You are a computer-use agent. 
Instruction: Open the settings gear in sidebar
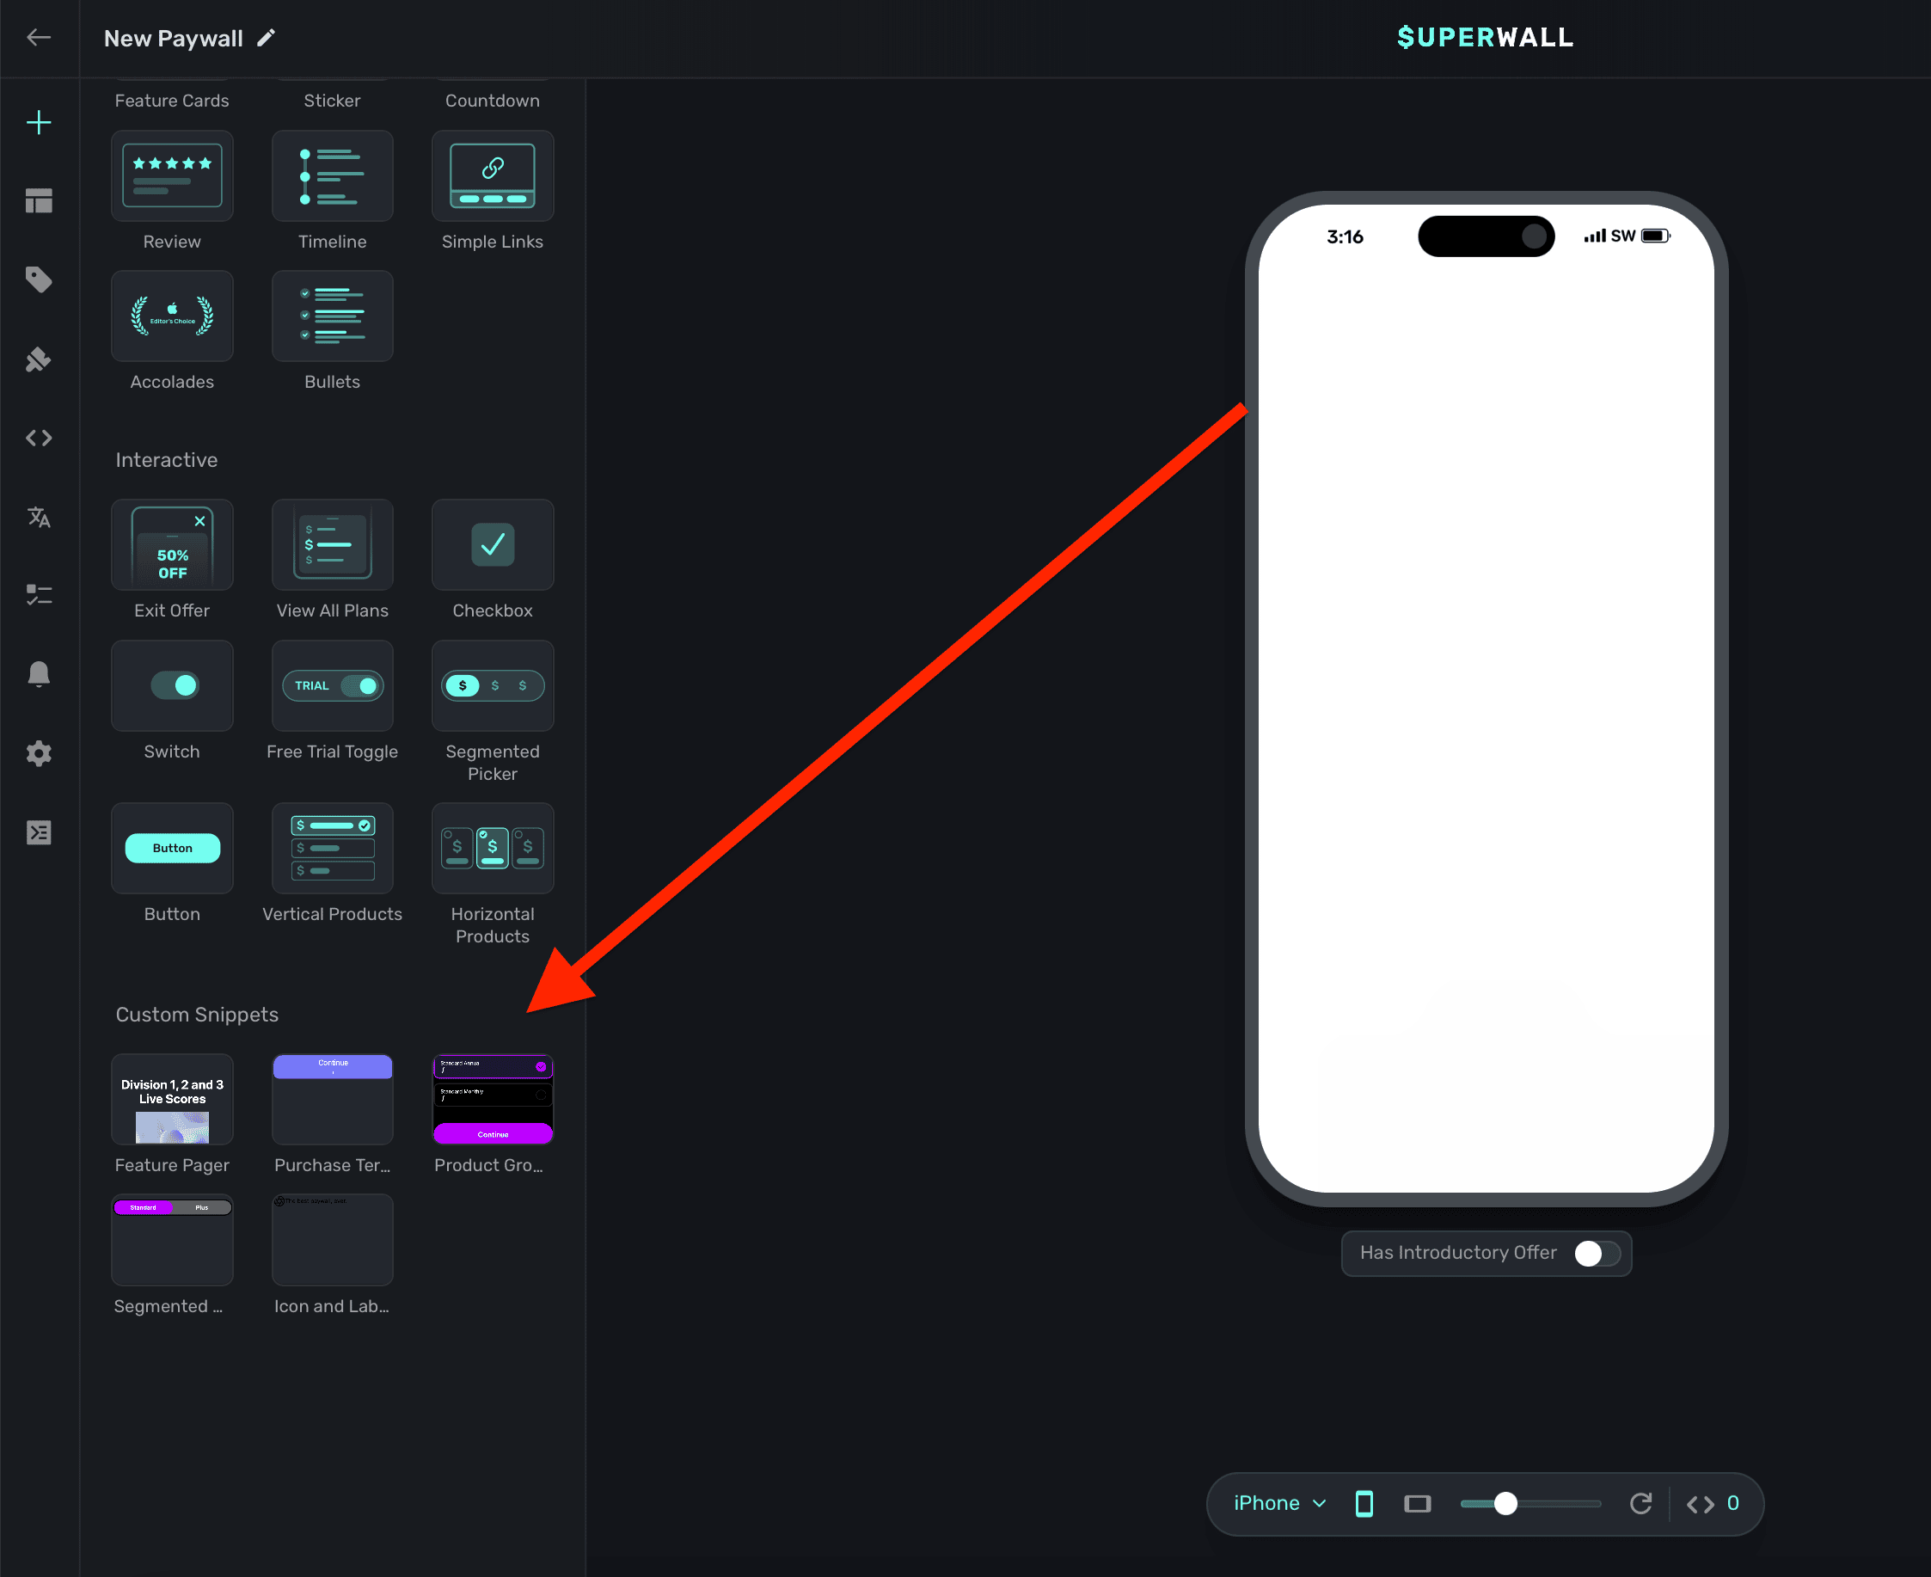pyautogui.click(x=38, y=753)
